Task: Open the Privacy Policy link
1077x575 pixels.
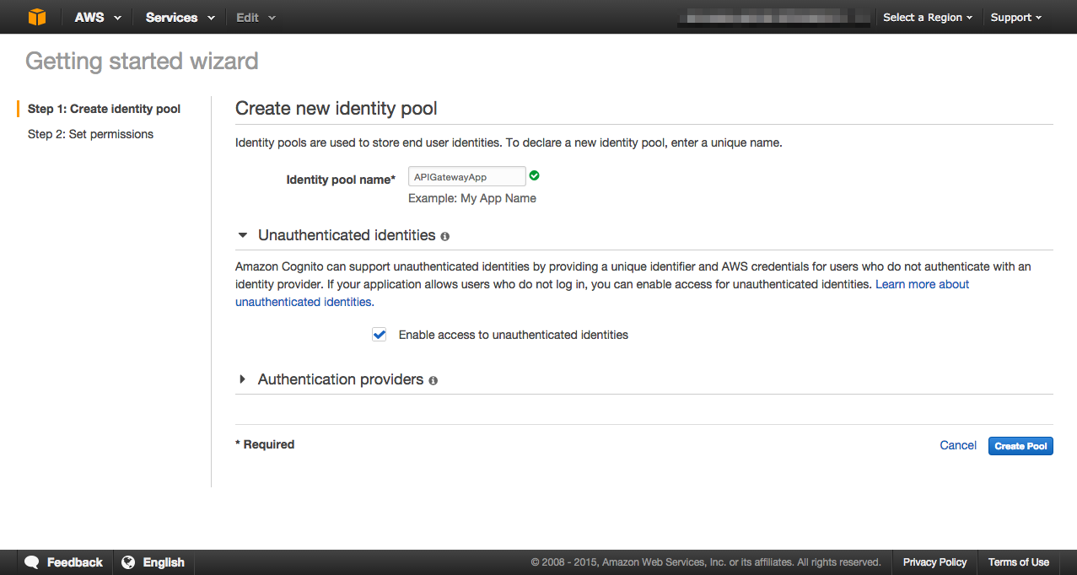Action: [x=934, y=562]
